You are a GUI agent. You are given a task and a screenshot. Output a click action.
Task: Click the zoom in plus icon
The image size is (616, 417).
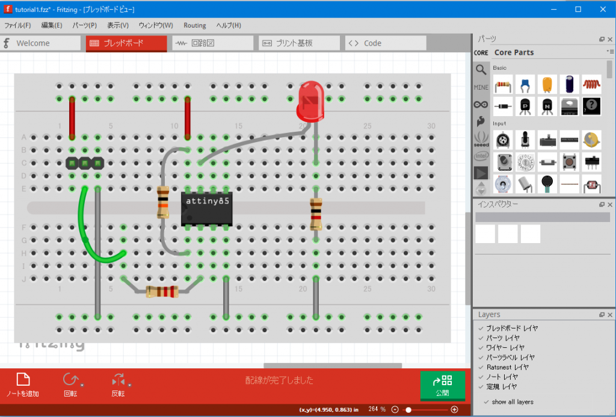tap(455, 410)
